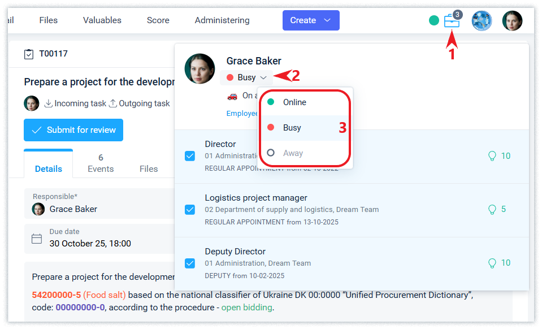Image resolution: width=542 pixels, height=329 pixels.
Task: Open the Create button dropdown arrow
Action: pyautogui.click(x=327, y=20)
